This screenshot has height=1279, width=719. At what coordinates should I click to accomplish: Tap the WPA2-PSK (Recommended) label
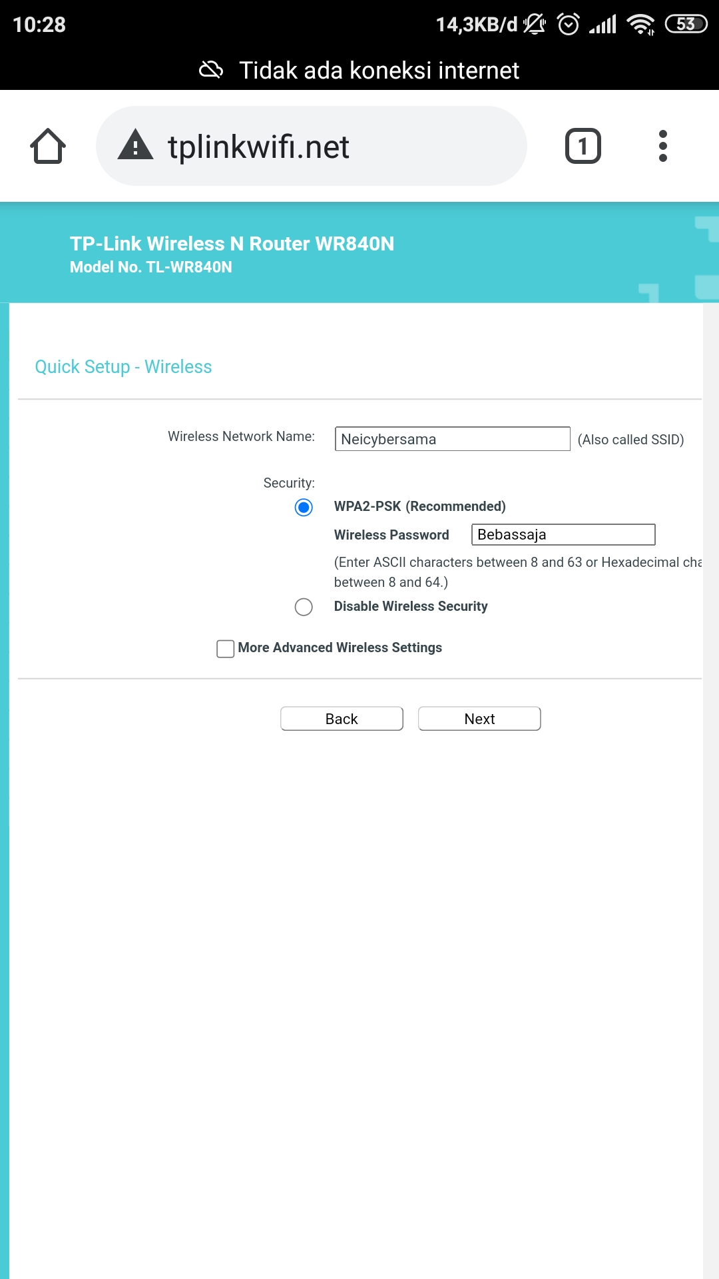(420, 506)
